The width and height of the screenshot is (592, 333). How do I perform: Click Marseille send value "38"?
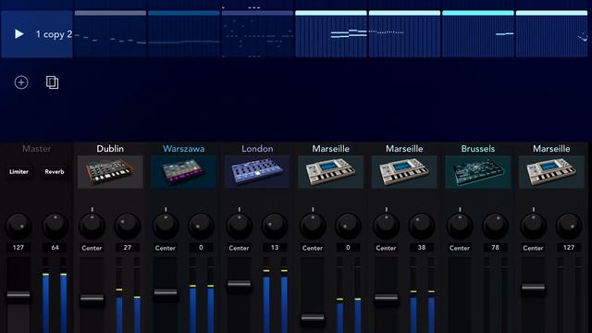422,248
